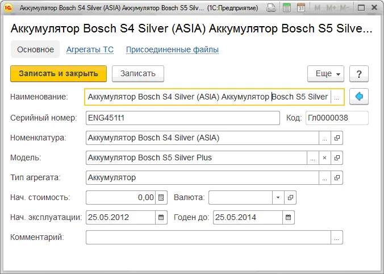Open the calendar icon in title bar
The height and width of the screenshot is (274, 384).
(300, 9)
